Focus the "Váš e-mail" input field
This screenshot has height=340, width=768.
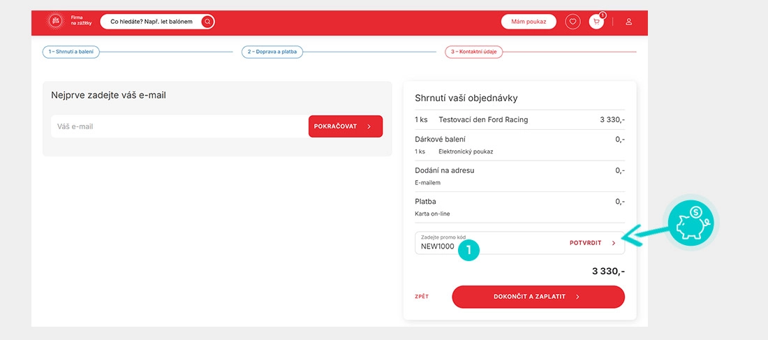pos(179,126)
